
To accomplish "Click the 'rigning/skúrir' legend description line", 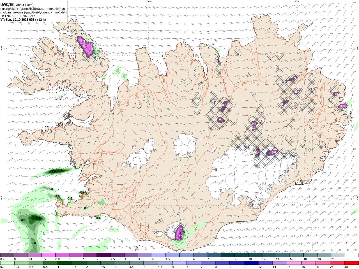I will point(33,9).
